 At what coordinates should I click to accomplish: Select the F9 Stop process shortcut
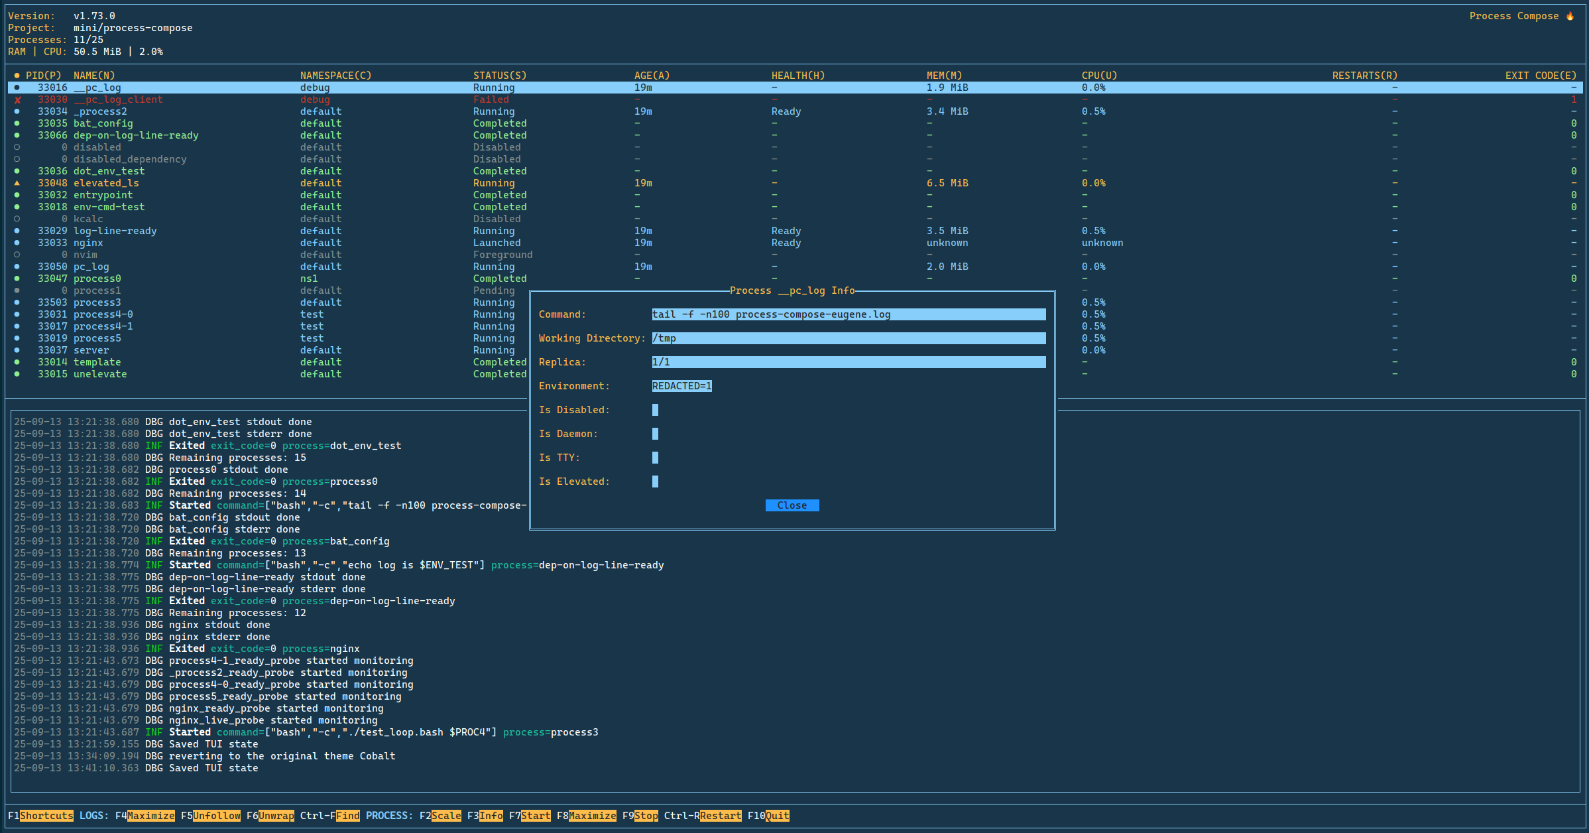pos(646,816)
